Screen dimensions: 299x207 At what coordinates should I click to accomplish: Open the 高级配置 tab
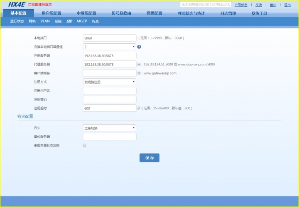[x=154, y=13]
